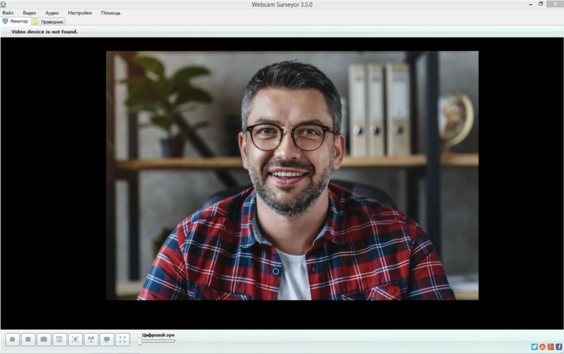This screenshot has height=354, width=564.
Task: Click the image sequence capture icon
Action: tap(59, 340)
